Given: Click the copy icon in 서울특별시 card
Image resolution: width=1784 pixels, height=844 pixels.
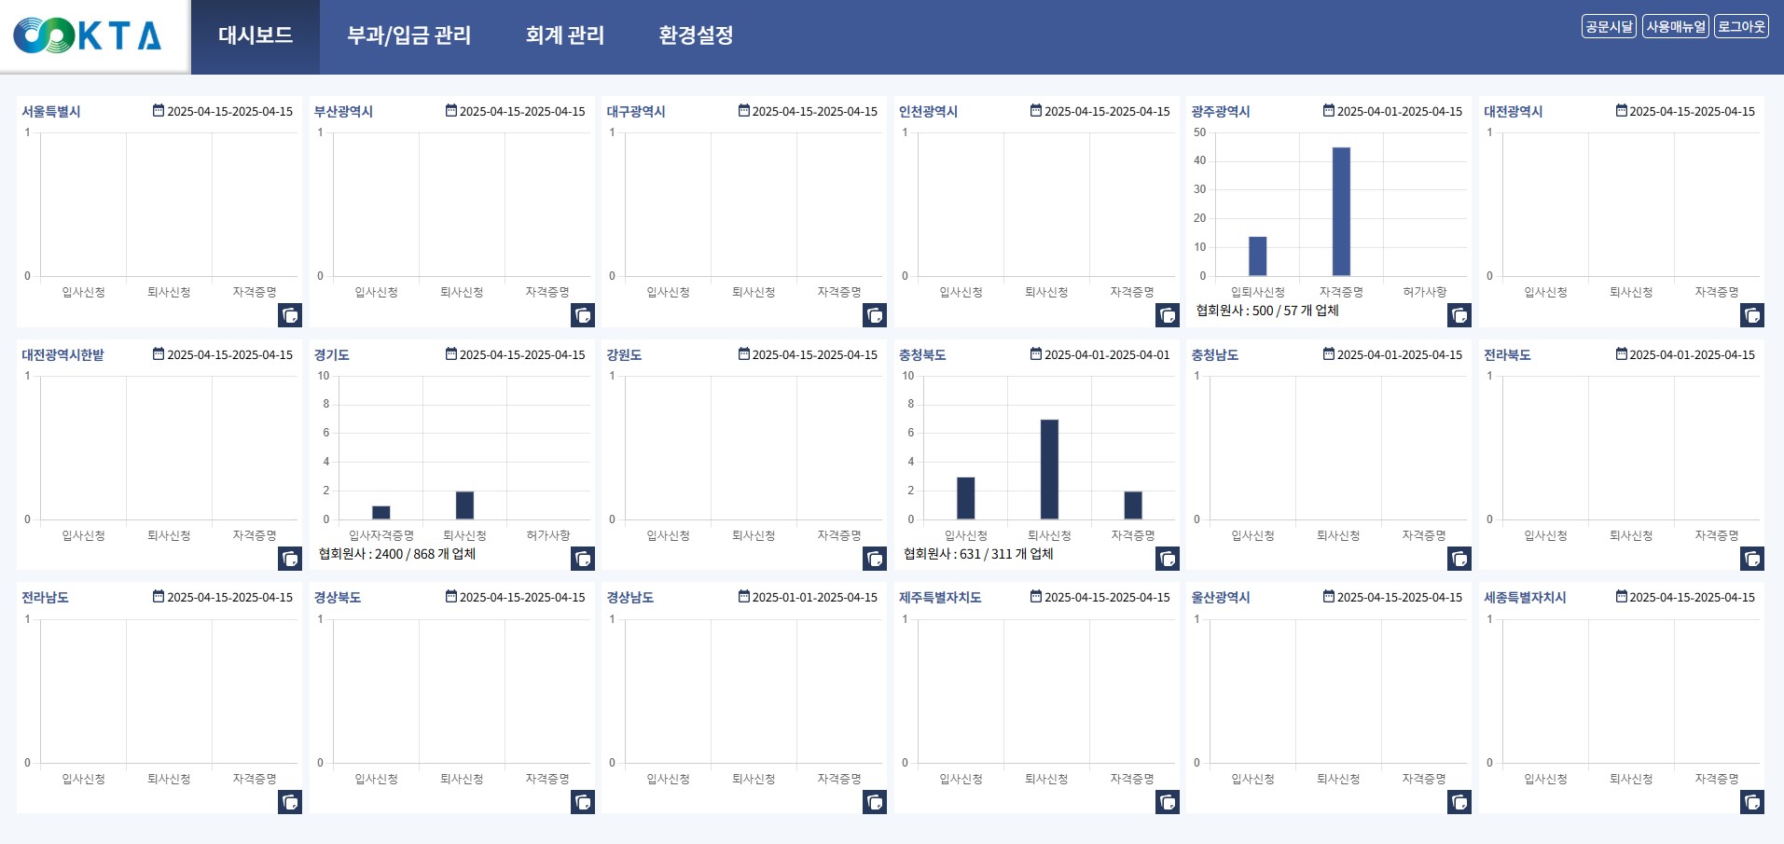Looking at the screenshot, I should click(290, 315).
